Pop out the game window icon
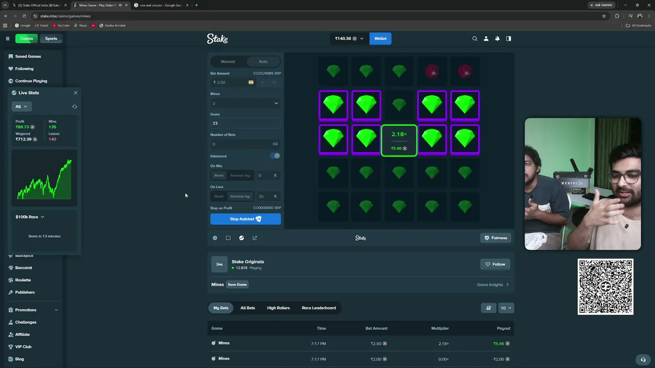The height and width of the screenshot is (368, 655). (255, 238)
